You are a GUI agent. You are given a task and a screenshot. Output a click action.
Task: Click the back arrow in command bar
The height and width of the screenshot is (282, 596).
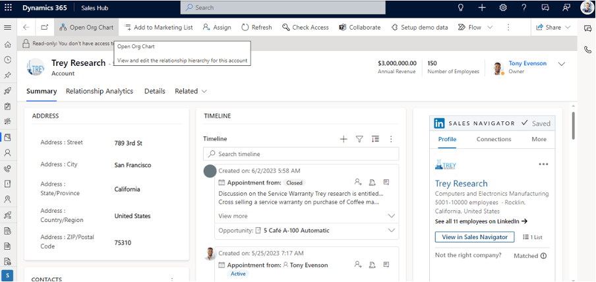click(x=26, y=28)
